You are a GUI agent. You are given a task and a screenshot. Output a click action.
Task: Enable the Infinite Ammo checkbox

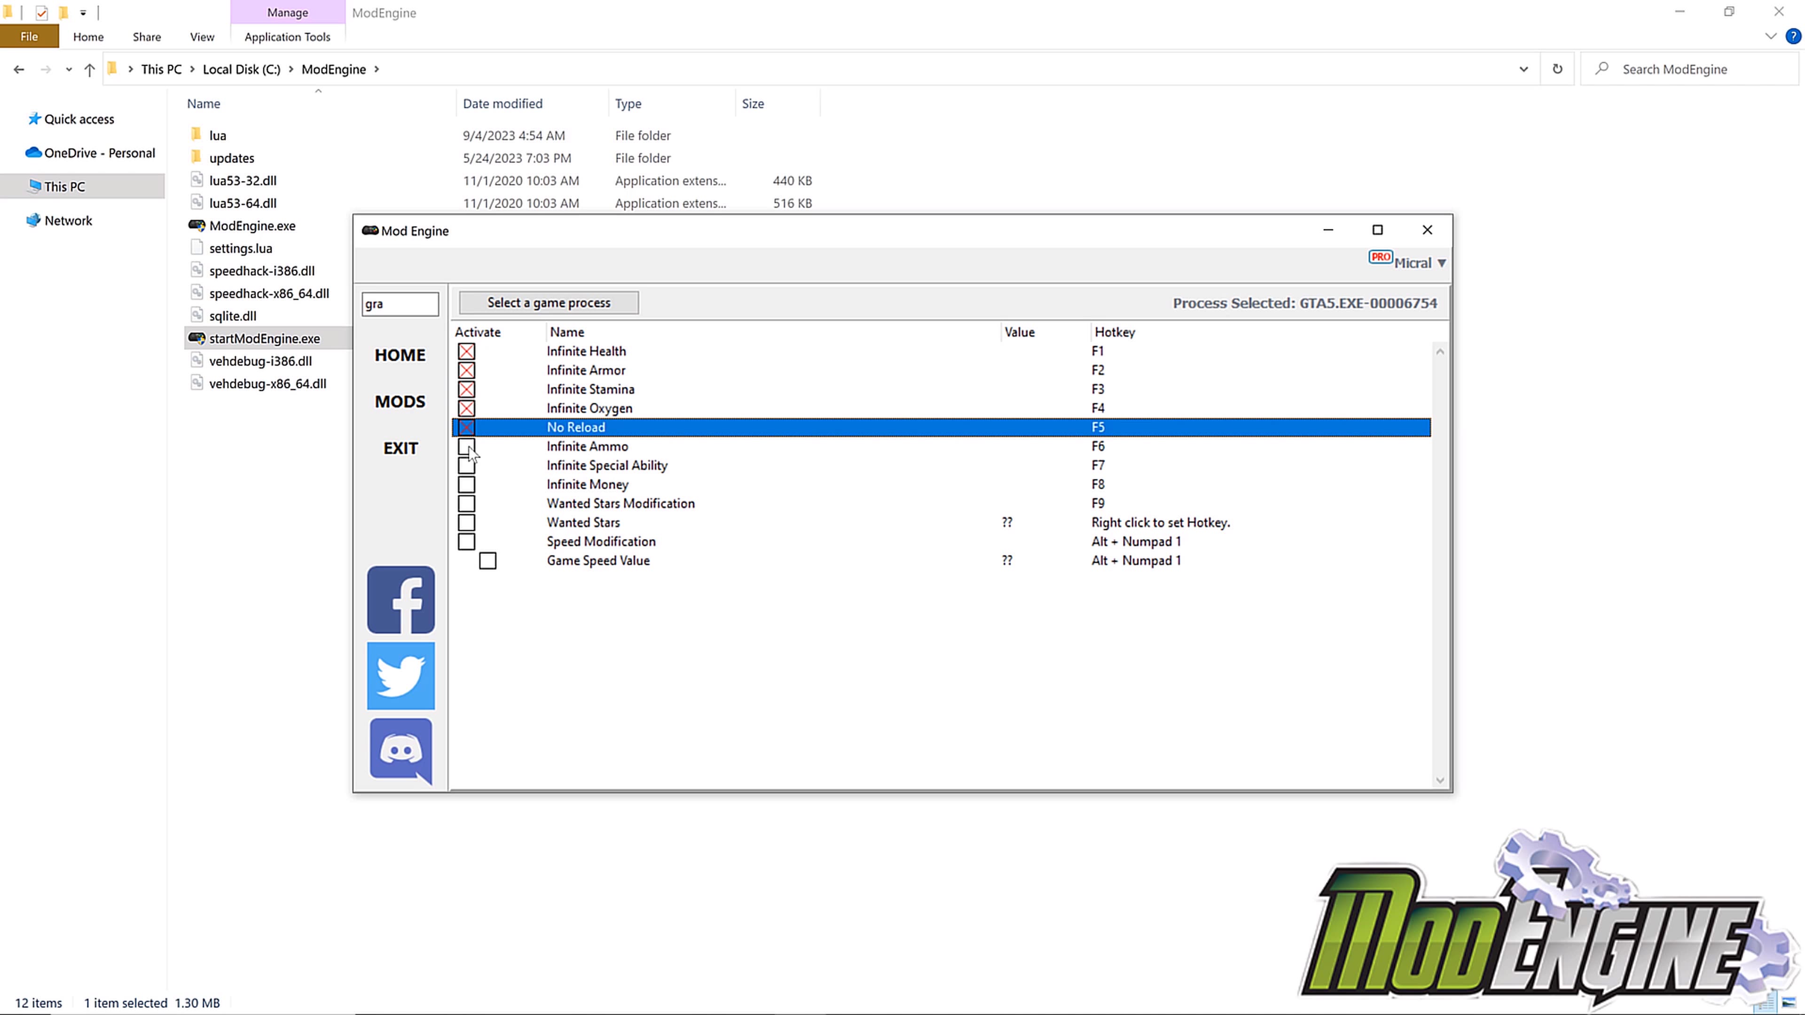(467, 446)
